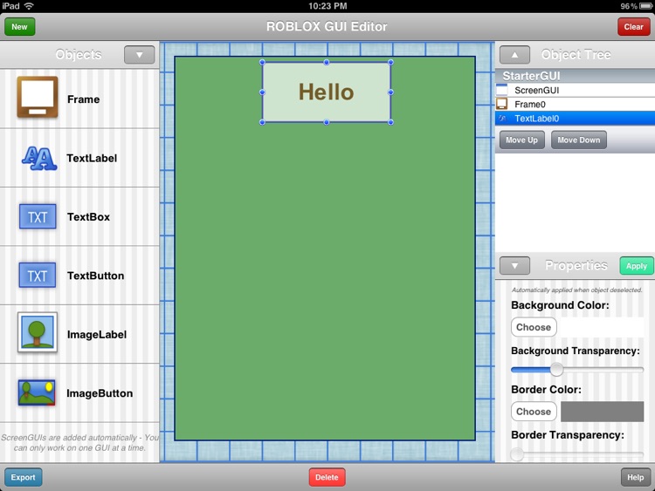
Task: Click the Move Up button
Action: coord(521,140)
